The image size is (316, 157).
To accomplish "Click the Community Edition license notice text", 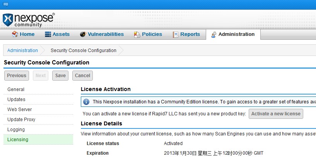I will click(x=204, y=102).
